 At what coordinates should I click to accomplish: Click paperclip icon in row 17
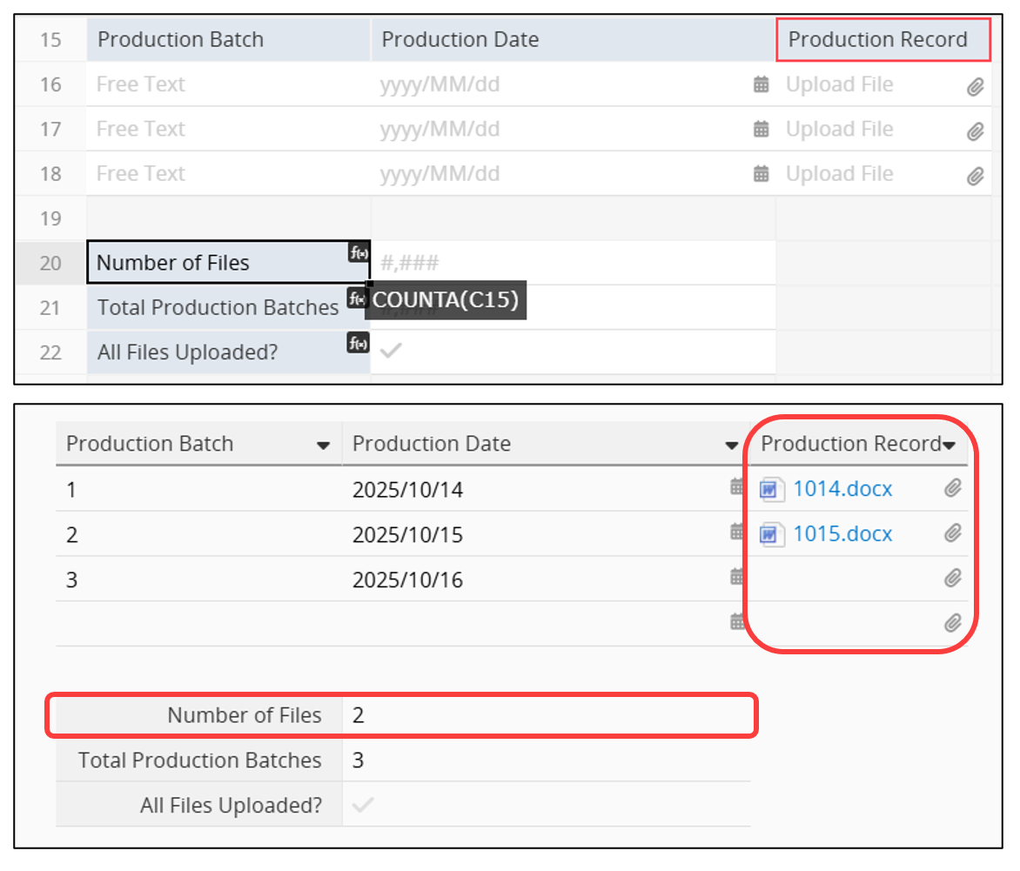click(x=975, y=131)
